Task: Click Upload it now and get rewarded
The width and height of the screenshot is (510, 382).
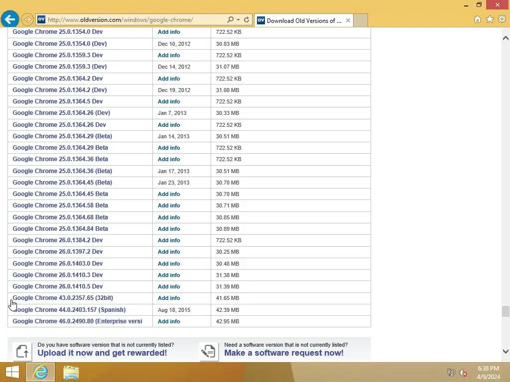Action: [102, 353]
